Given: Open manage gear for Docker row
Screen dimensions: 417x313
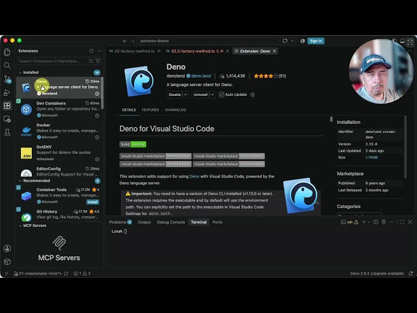Looking at the screenshot, I should pyautogui.click(x=97, y=138).
